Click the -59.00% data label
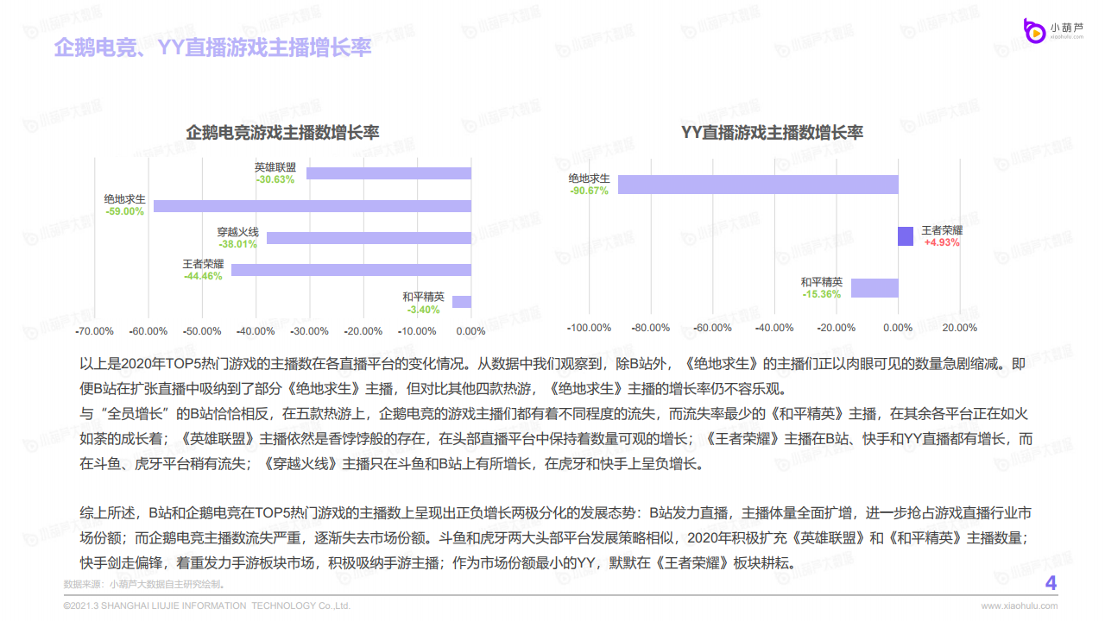The height and width of the screenshot is (621, 1105). tap(124, 211)
